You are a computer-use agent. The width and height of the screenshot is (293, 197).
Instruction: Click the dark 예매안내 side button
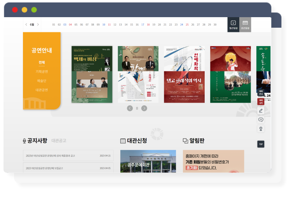(261, 93)
